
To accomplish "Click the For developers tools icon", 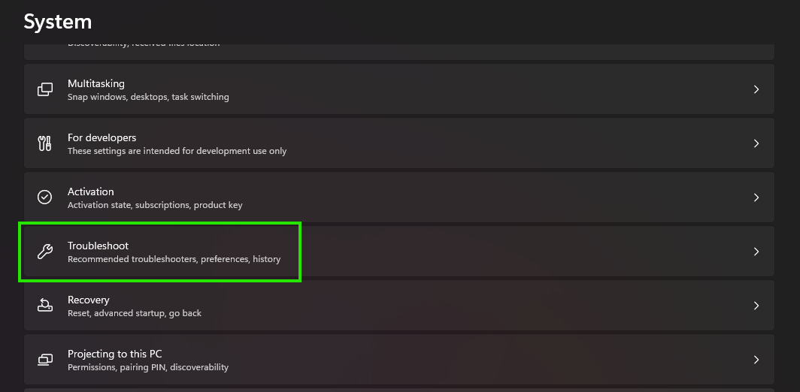I will click(x=45, y=143).
